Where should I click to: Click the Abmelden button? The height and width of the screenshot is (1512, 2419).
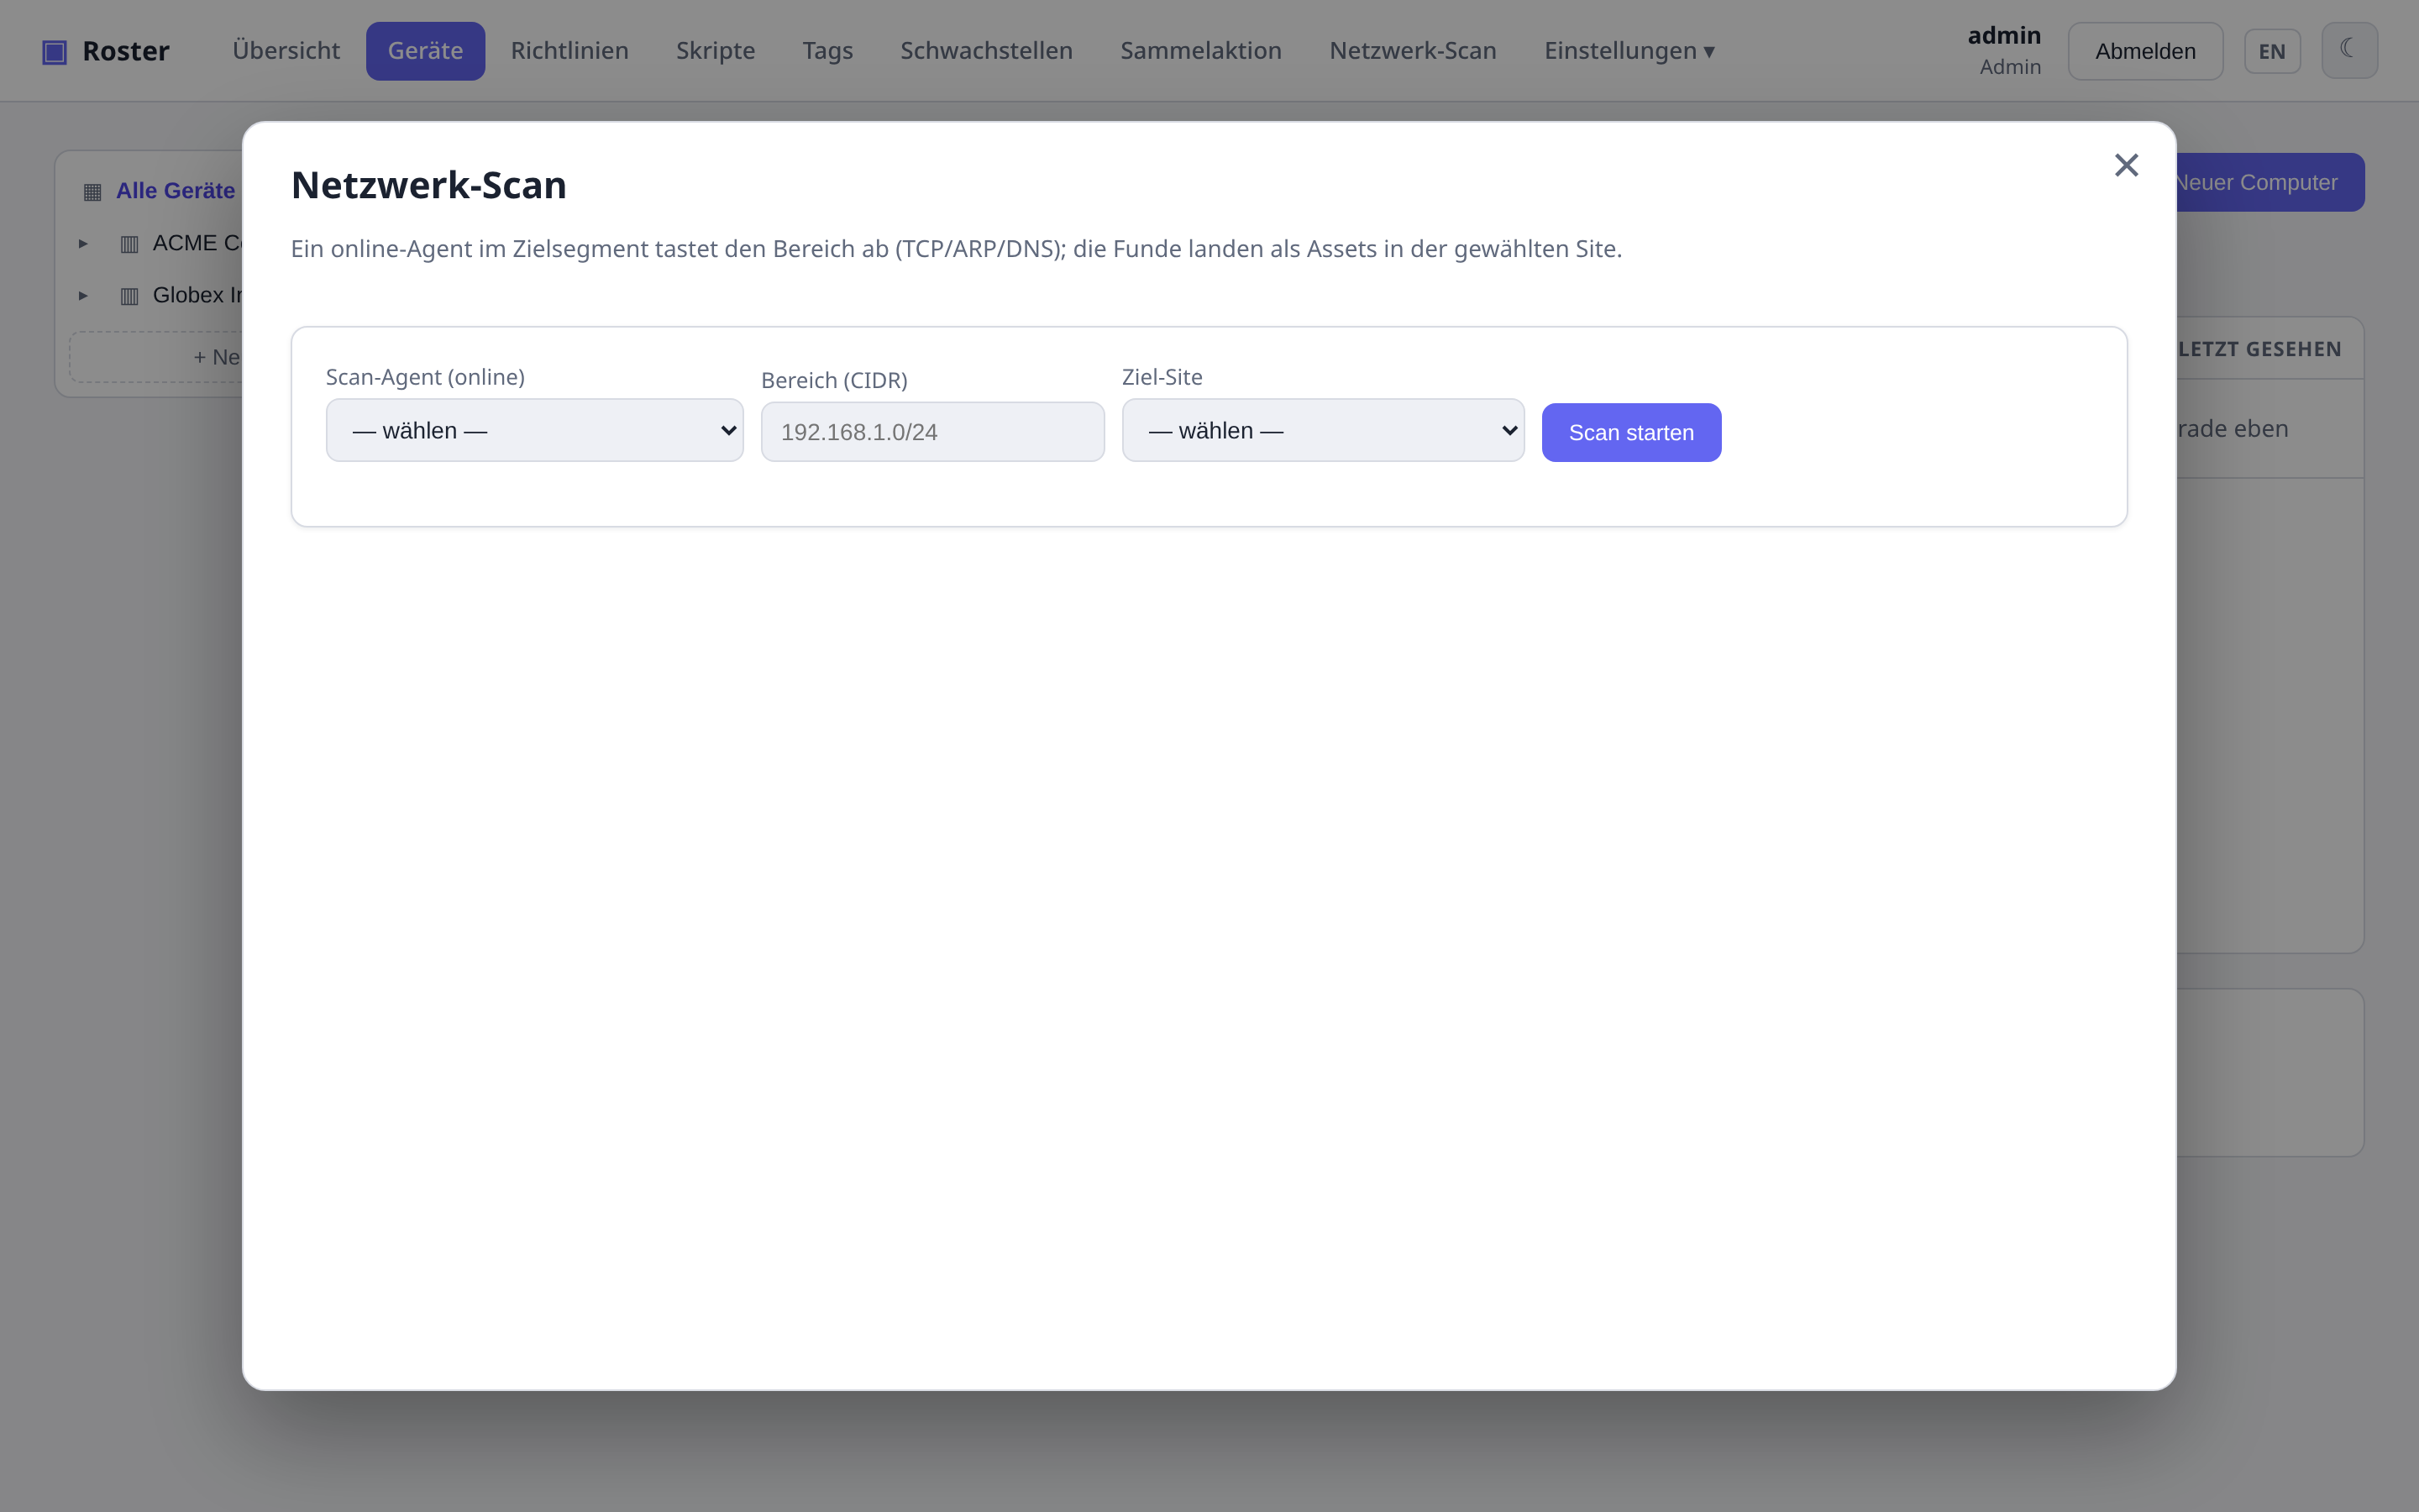(2145, 51)
